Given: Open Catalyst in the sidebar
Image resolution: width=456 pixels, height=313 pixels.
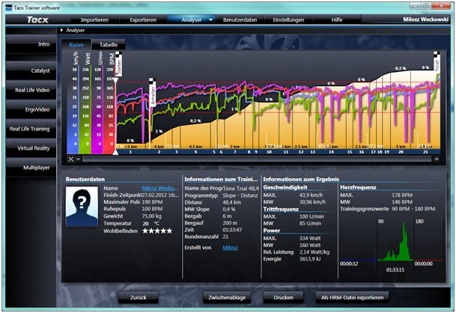Looking at the screenshot, I should (x=31, y=70).
